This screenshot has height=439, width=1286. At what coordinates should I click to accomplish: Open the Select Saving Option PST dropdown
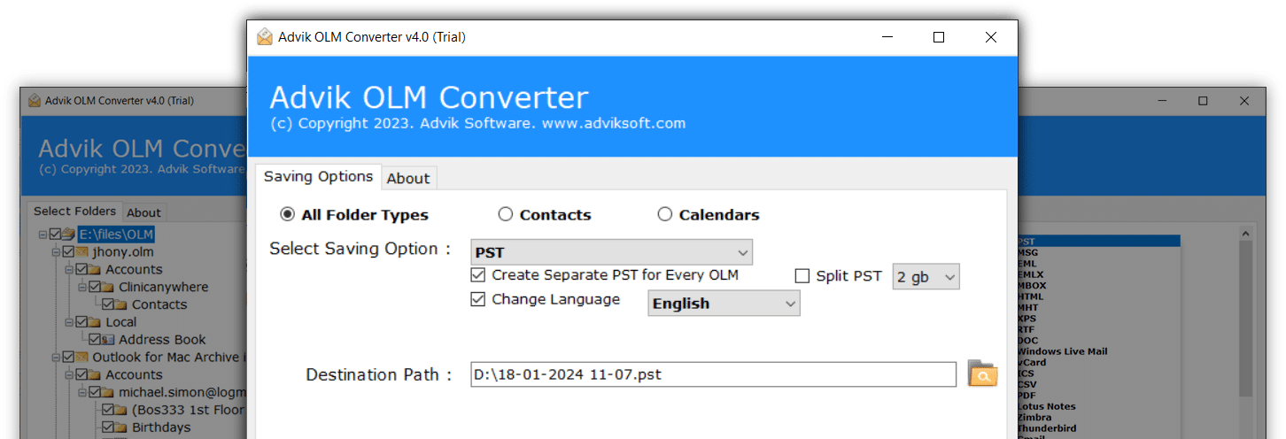click(612, 252)
